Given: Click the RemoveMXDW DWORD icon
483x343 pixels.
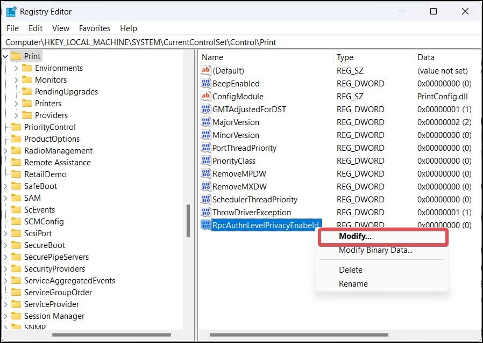Looking at the screenshot, I should (x=205, y=187).
